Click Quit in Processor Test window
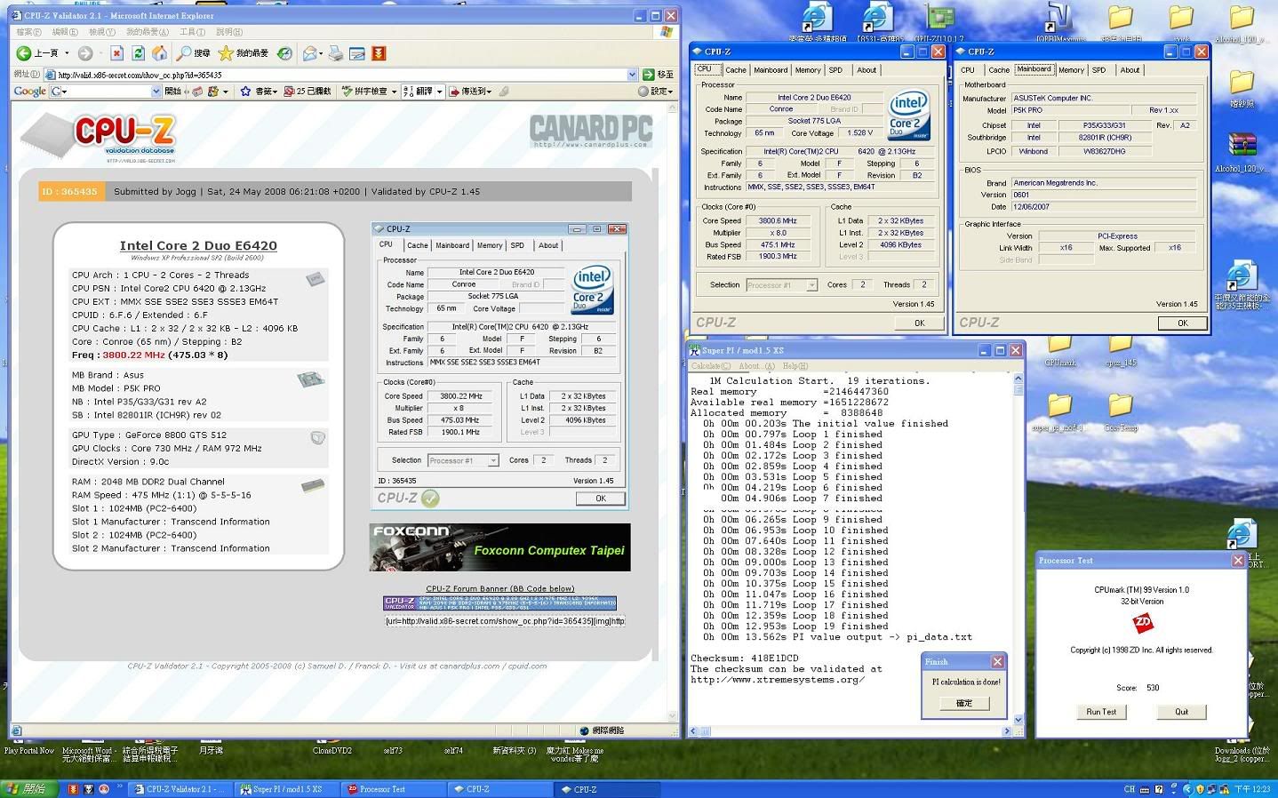The width and height of the screenshot is (1278, 798). (1181, 712)
